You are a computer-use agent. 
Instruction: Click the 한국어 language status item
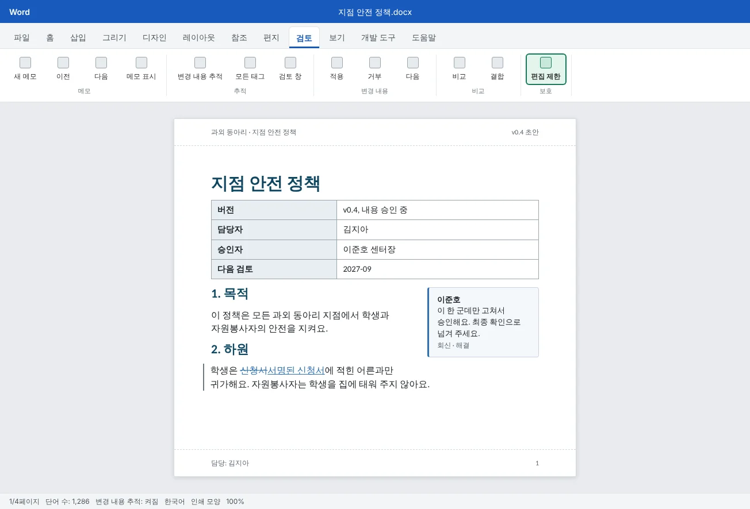175,502
